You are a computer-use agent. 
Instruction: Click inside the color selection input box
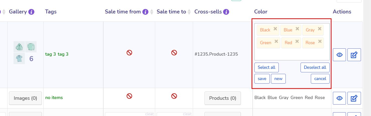coord(292,54)
